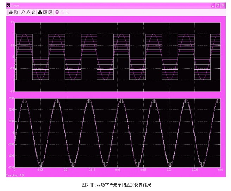Click the 4000 y-axis label on lower plot
The height and width of the screenshot is (191, 231).
(x=12, y=110)
